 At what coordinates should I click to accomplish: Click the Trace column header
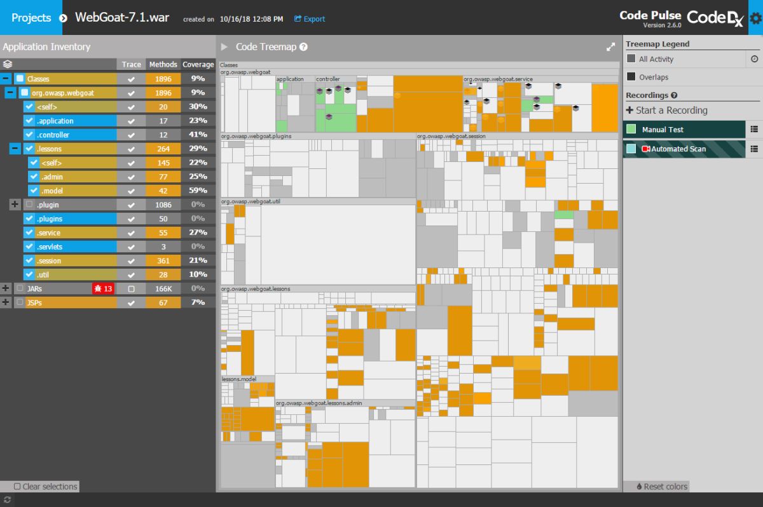132,64
